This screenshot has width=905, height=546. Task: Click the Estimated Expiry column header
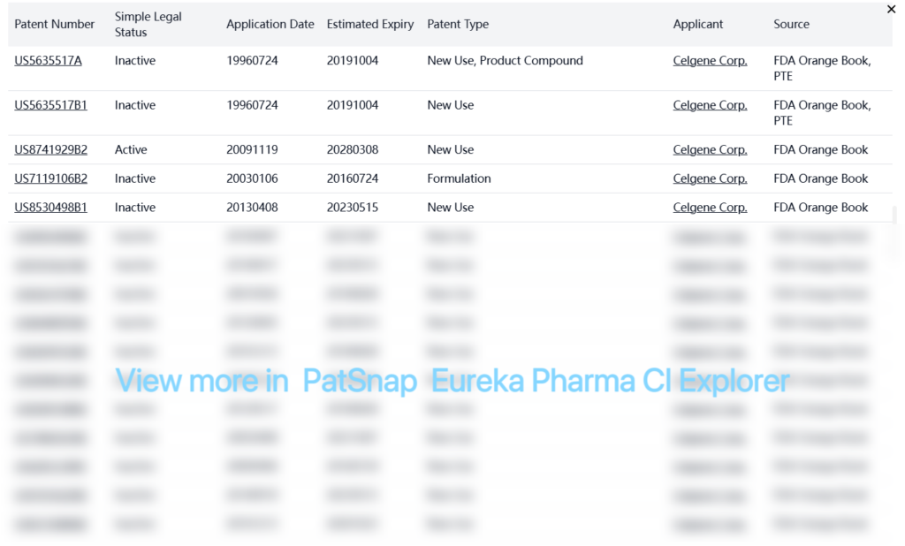point(370,25)
